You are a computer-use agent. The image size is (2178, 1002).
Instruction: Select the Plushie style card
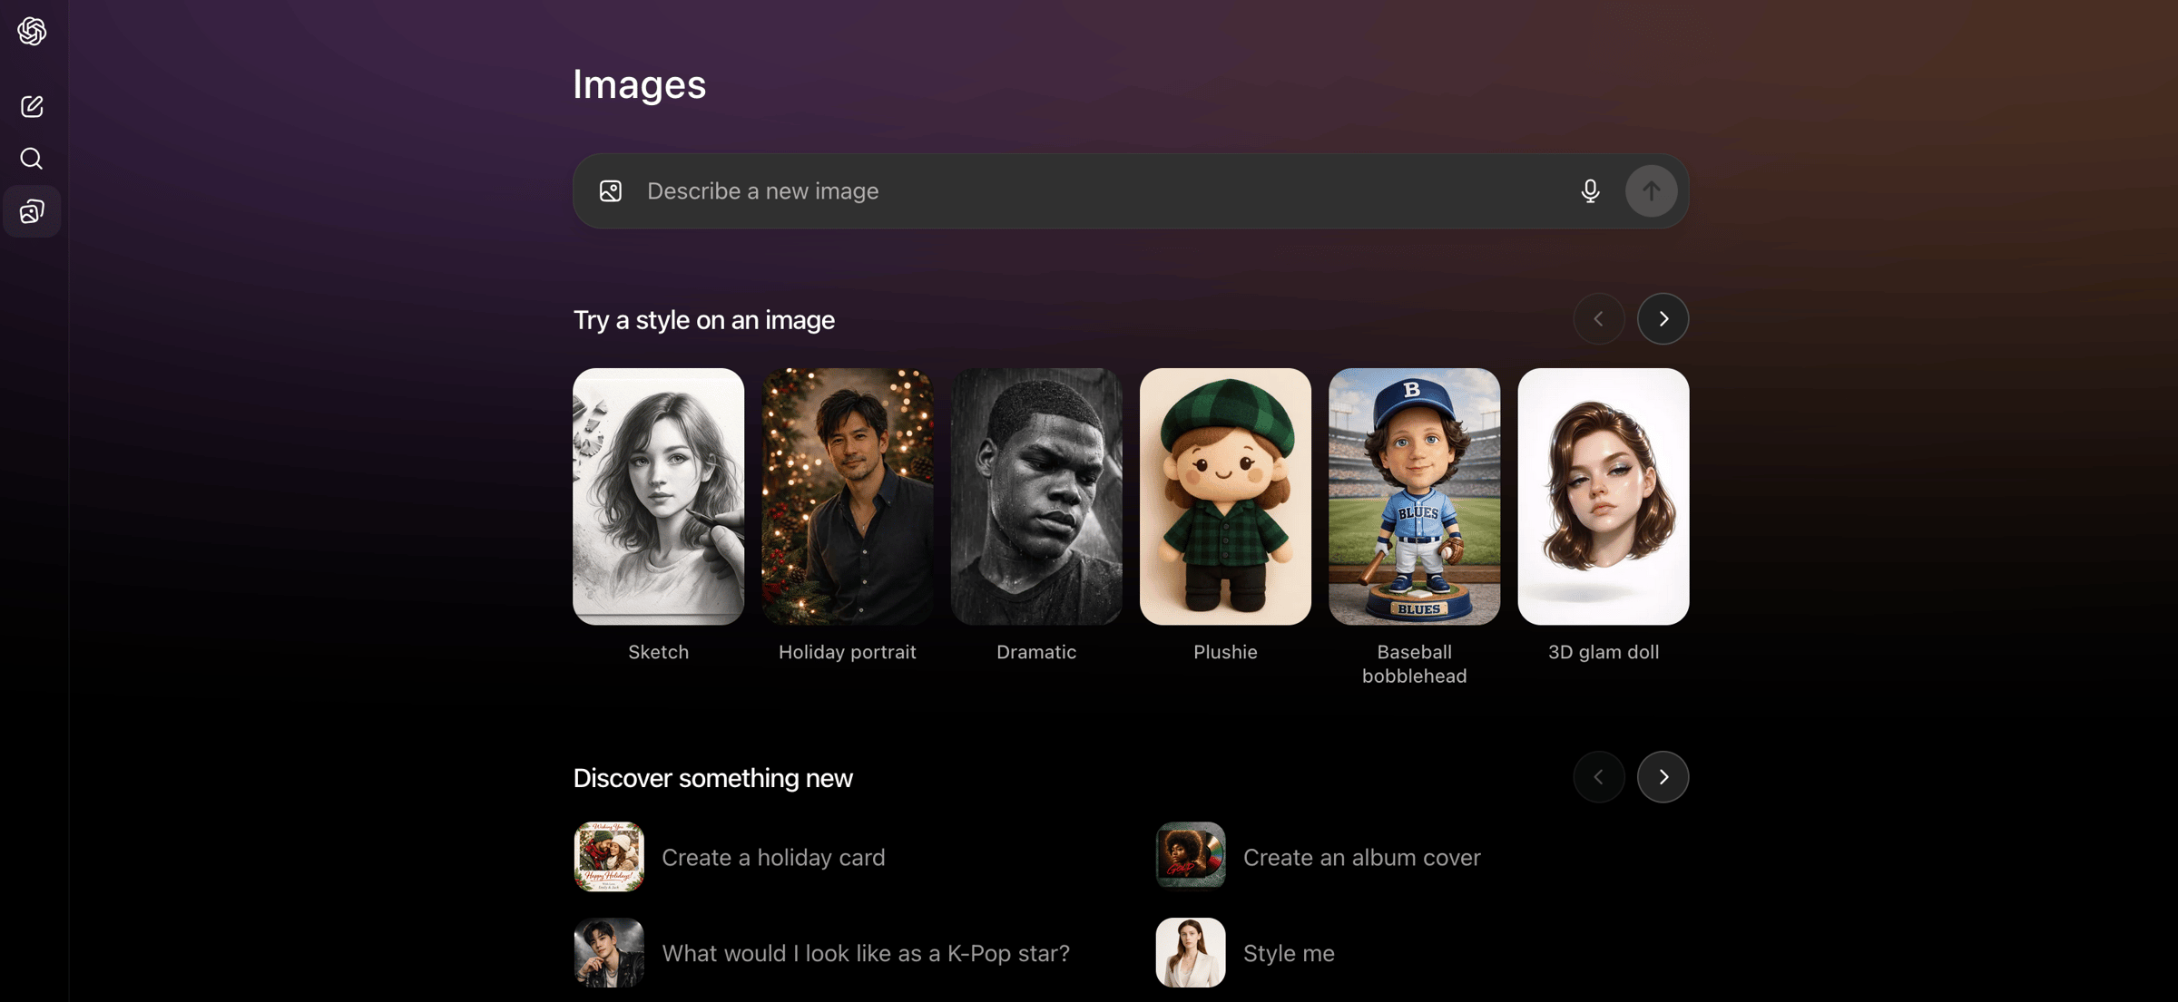pos(1225,496)
